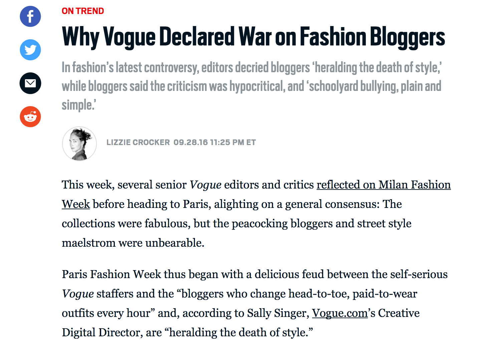
Task: Share the article via email icon
Action: pos(30,83)
